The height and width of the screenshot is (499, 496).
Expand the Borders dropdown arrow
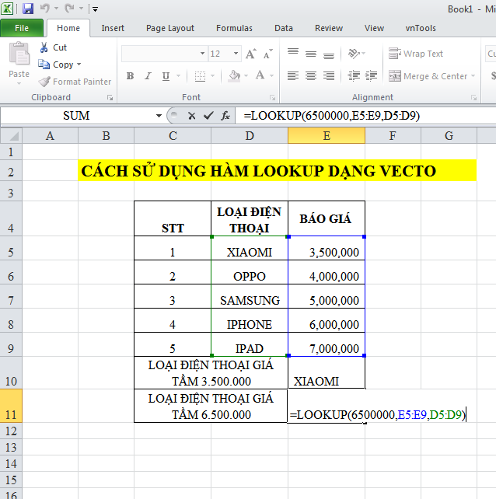213,76
